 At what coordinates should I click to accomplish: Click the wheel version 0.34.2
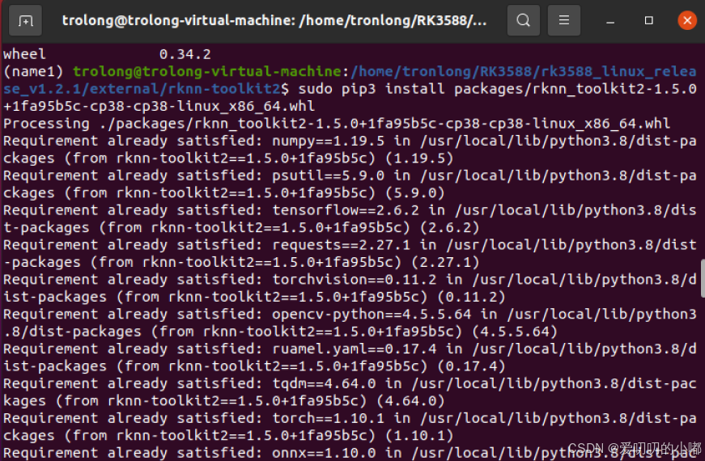pyautogui.click(x=185, y=54)
